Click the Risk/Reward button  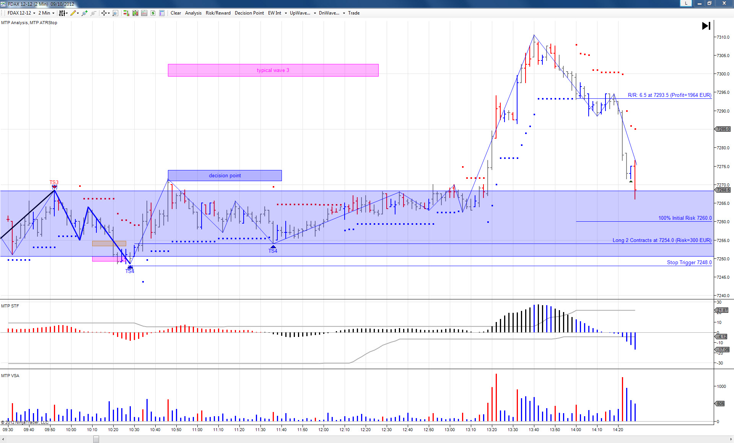[x=218, y=13]
